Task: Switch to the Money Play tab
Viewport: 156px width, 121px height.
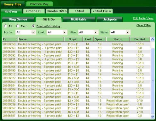Action: pos(13,4)
